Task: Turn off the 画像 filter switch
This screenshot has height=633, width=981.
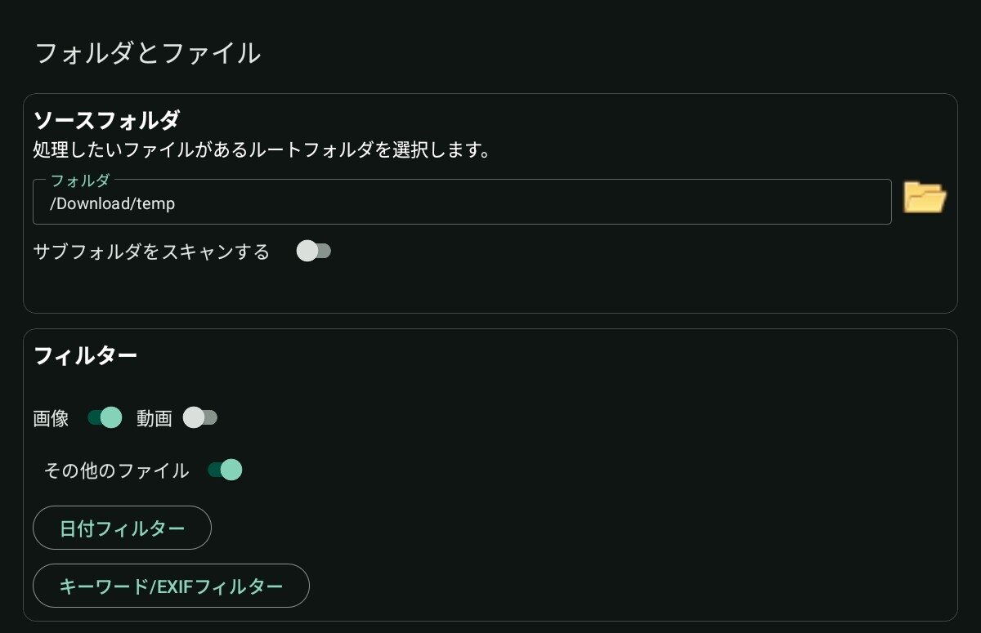Action: click(105, 418)
